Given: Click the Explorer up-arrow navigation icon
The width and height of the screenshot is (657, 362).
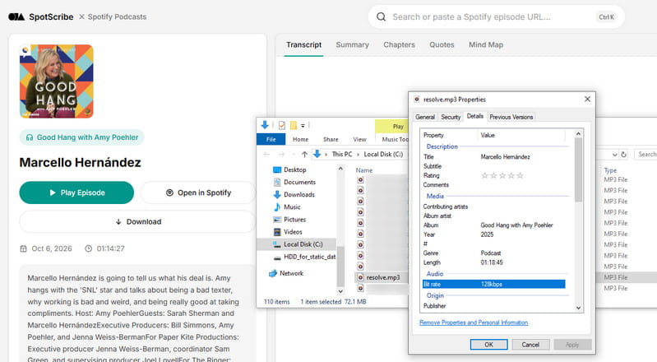Looking at the screenshot, I should (304, 155).
